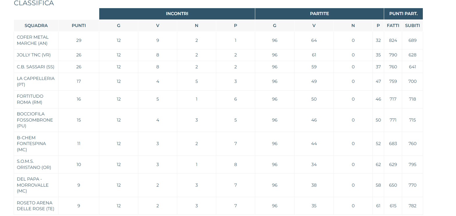
Task: Open BOCCIOFILA FOSSOMBRONE (PU) team
Action: point(35,120)
